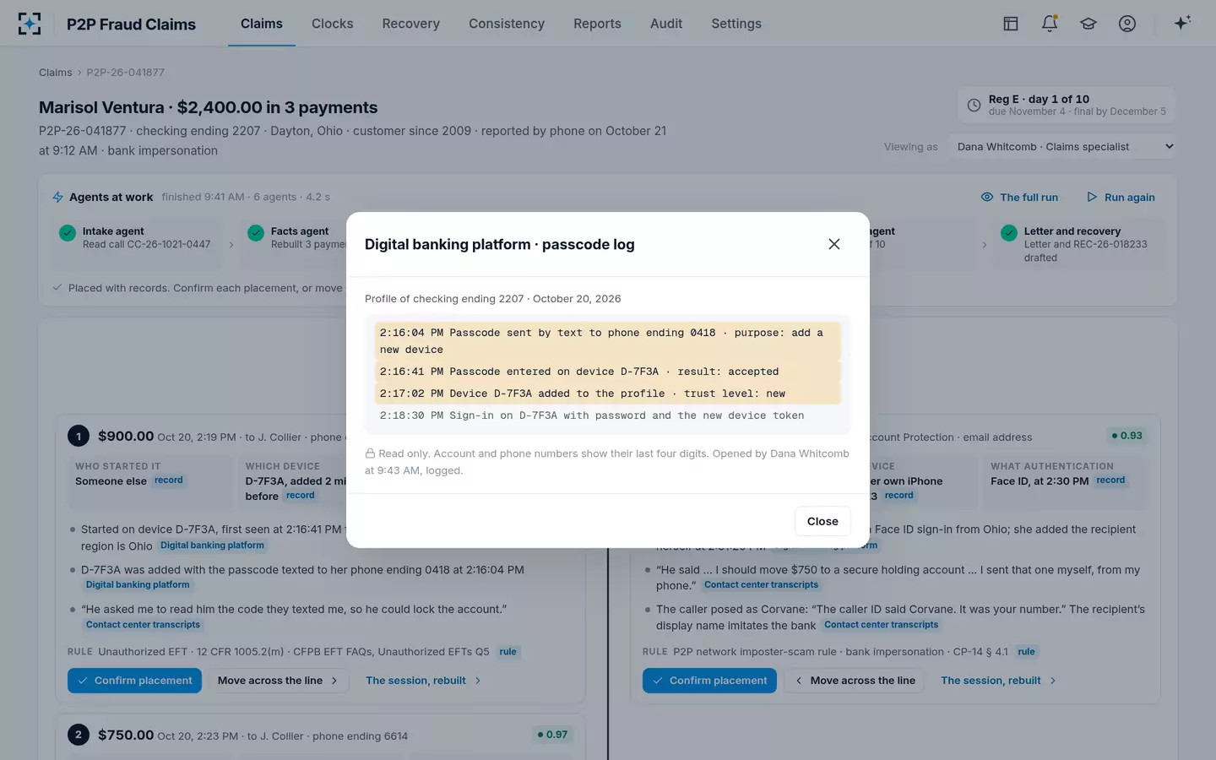Viewport: 1216px width, 760px height.
Task: Click the lock icon beside Read only note
Action: point(370,453)
